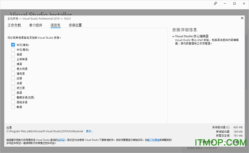This screenshot has height=153, width=249.
Task: Enable the 捷克语 language checkbox
Action: click(x=13, y=73)
